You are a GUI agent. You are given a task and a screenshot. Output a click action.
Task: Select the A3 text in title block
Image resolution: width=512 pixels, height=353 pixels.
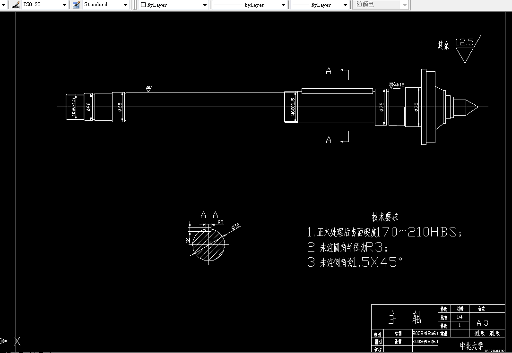[x=482, y=323]
